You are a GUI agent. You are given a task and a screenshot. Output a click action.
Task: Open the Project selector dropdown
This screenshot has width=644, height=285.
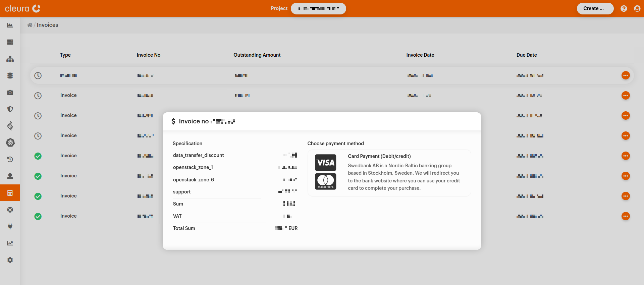(x=318, y=8)
